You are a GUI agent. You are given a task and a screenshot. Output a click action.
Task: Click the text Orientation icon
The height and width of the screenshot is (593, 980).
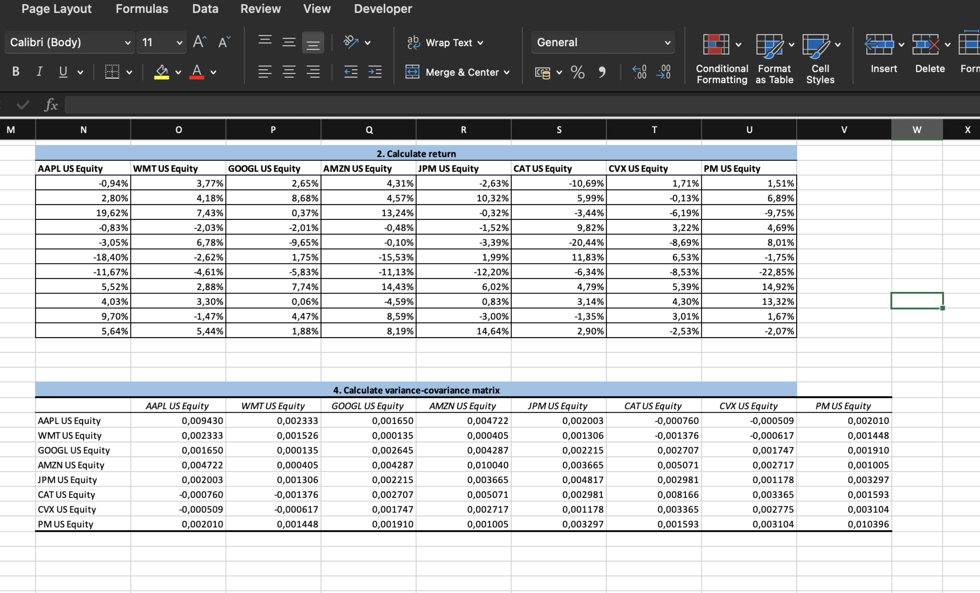click(351, 42)
